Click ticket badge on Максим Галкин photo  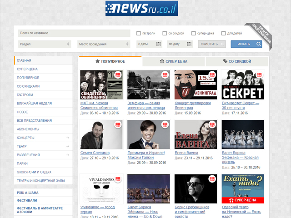[165, 124]
